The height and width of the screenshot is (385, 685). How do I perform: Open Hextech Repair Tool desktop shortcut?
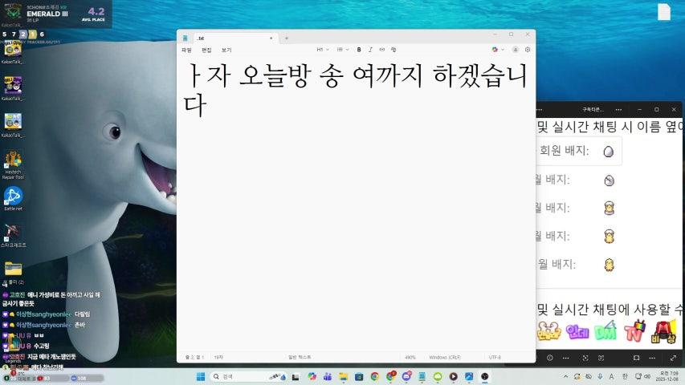click(13, 165)
